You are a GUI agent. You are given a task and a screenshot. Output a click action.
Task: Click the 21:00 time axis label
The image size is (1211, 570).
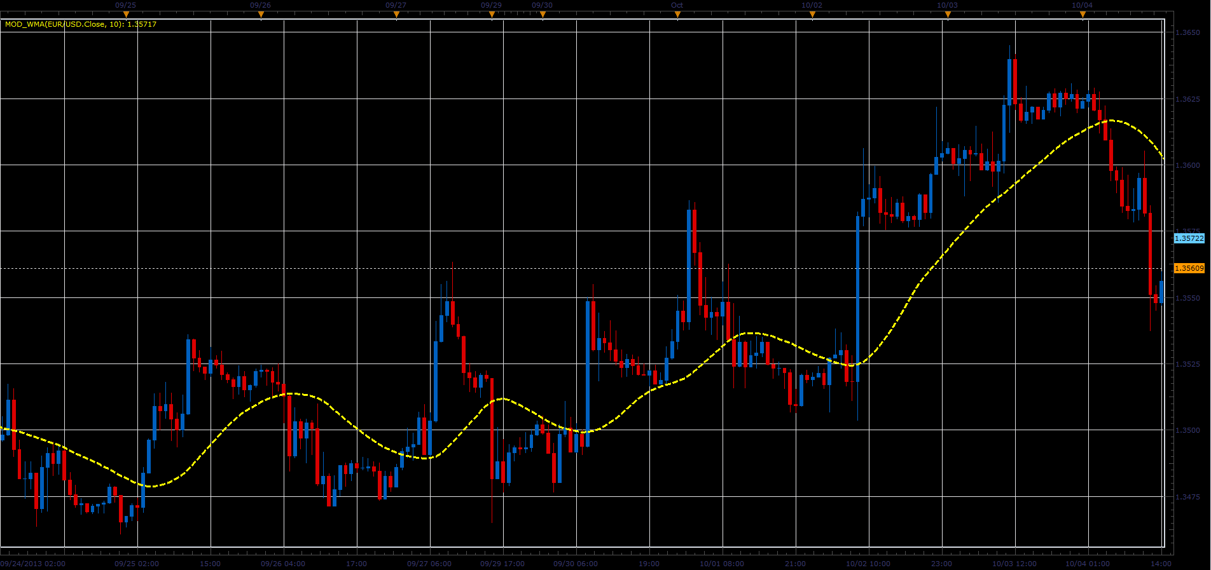[x=796, y=564]
